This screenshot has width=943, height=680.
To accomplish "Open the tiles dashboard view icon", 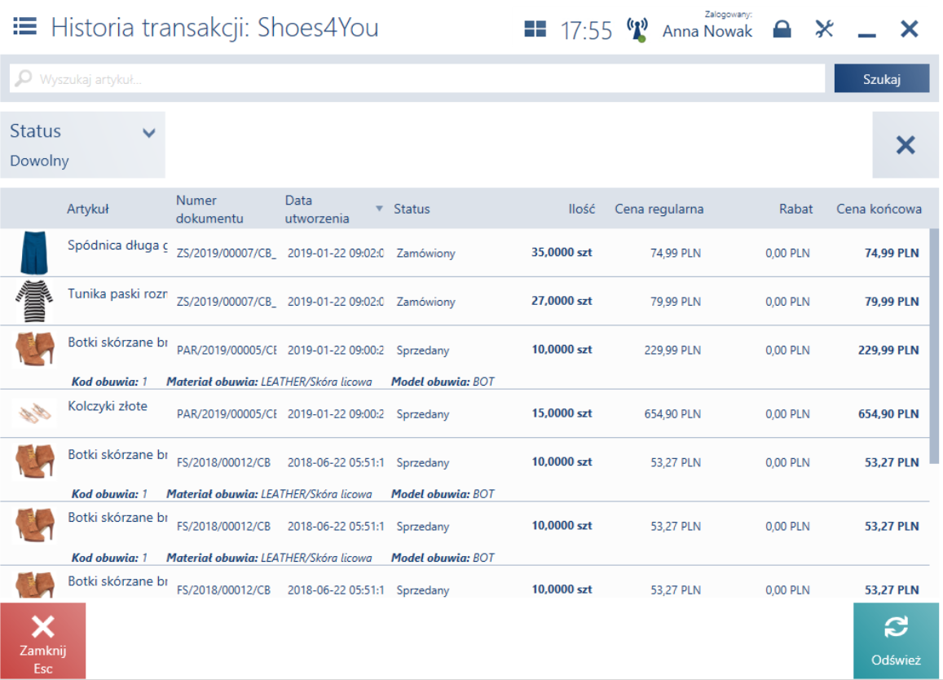I will coord(535,29).
